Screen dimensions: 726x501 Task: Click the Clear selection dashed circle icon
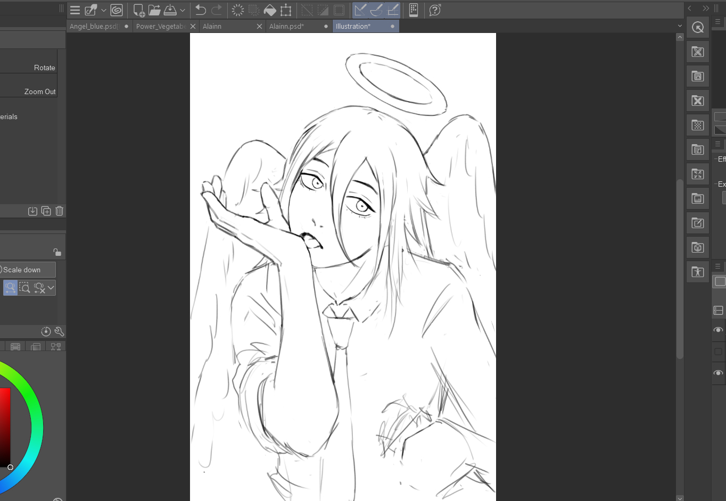point(238,10)
